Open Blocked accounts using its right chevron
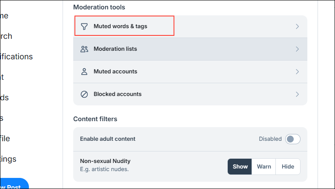Image resolution: width=335 pixels, height=189 pixels. coord(297,94)
